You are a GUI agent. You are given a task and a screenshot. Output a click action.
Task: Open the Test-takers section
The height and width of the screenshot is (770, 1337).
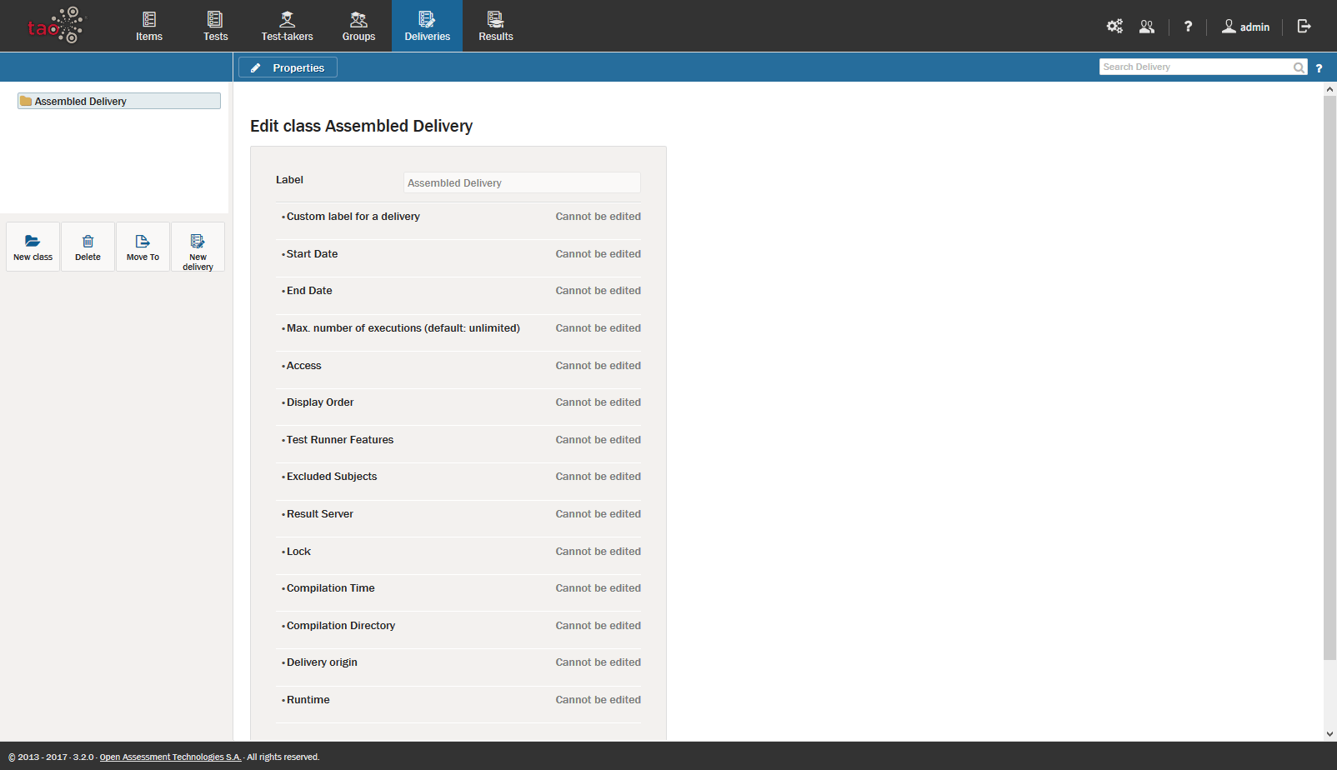pos(287,26)
